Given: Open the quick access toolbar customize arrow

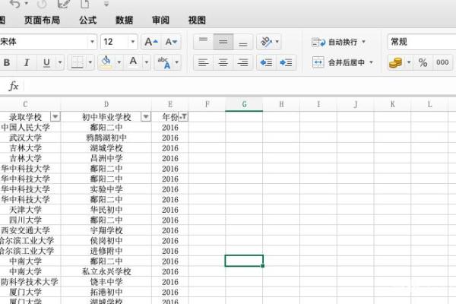Looking at the screenshot, I should pyautogui.click(x=106, y=4).
